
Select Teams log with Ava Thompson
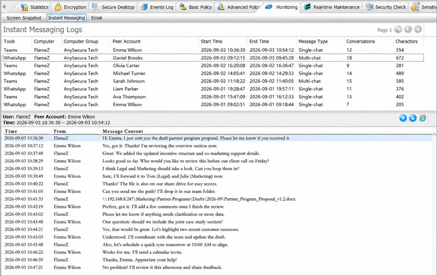[213, 97]
